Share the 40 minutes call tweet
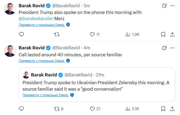Viewport: 180px width, 115px height. [172, 109]
